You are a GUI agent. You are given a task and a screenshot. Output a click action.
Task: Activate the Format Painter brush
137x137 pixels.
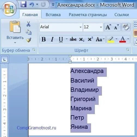click(x=29, y=40)
